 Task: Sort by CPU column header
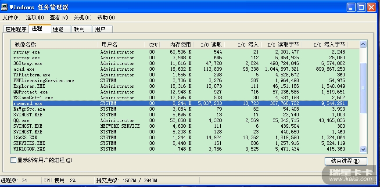(x=152, y=45)
